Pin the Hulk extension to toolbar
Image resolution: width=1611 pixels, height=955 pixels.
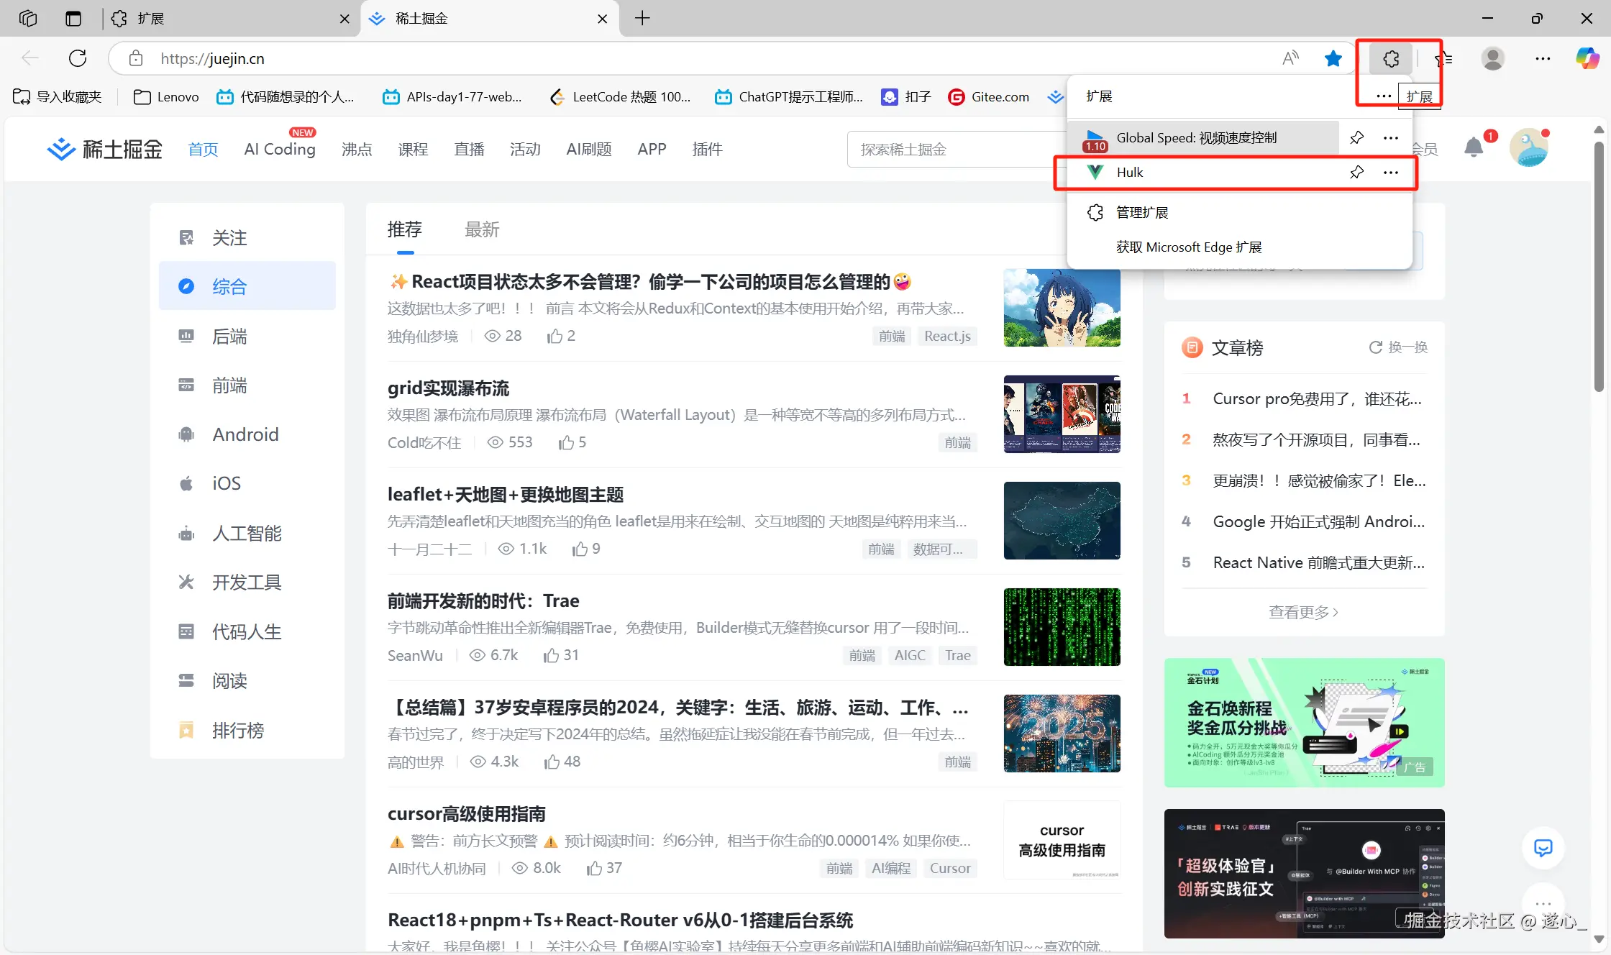1356,172
